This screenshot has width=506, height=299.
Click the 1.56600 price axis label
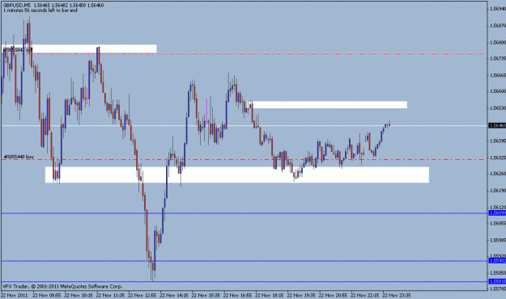coord(498,91)
